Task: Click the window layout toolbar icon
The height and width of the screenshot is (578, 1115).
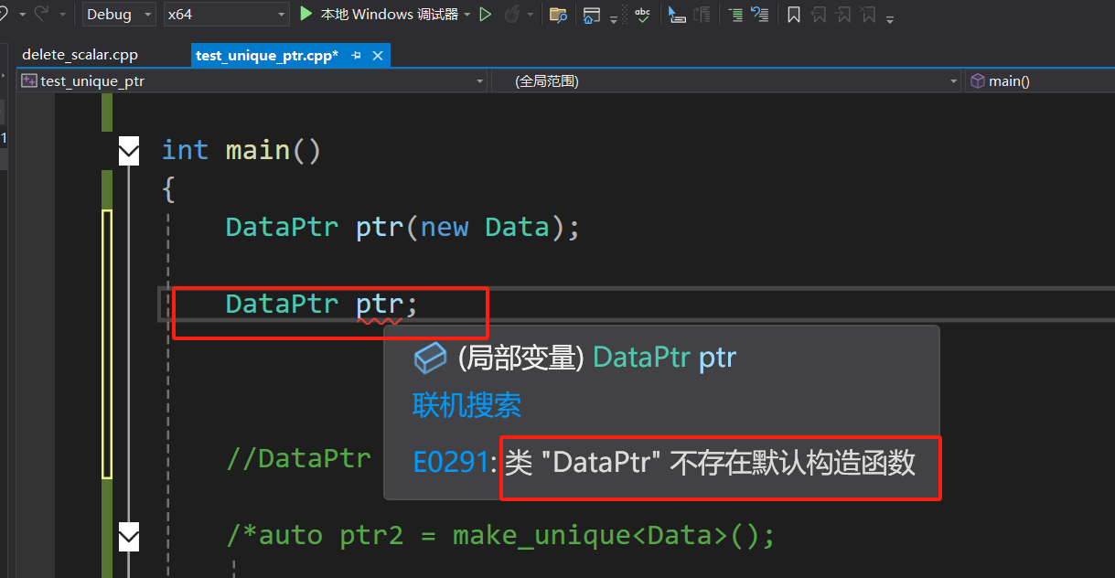Action: 591,14
